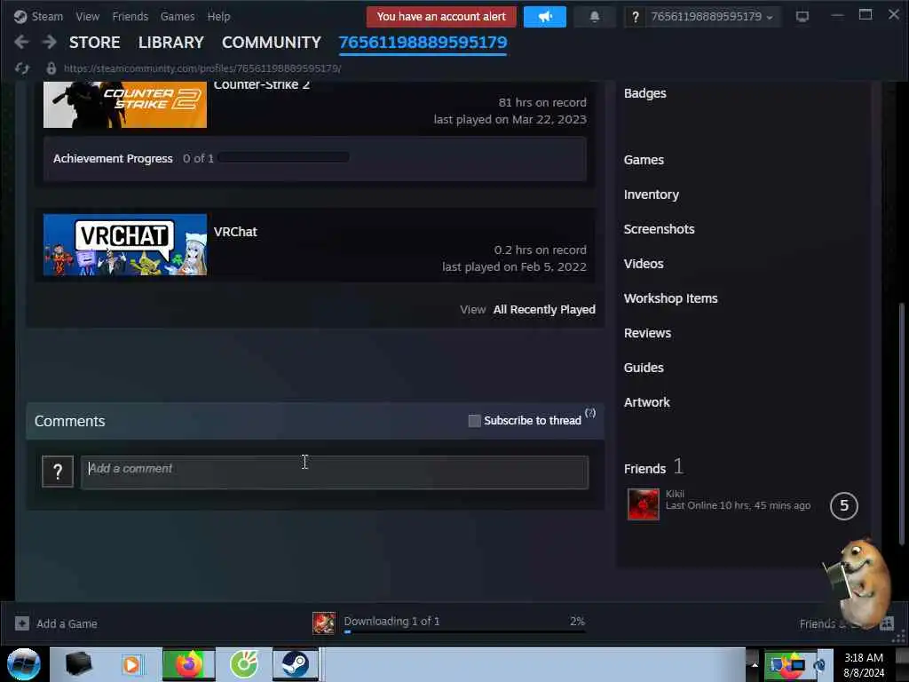Viewport: 909px width, 682px height.
Task: Click the question mark avatar by account name
Action: coord(636,17)
